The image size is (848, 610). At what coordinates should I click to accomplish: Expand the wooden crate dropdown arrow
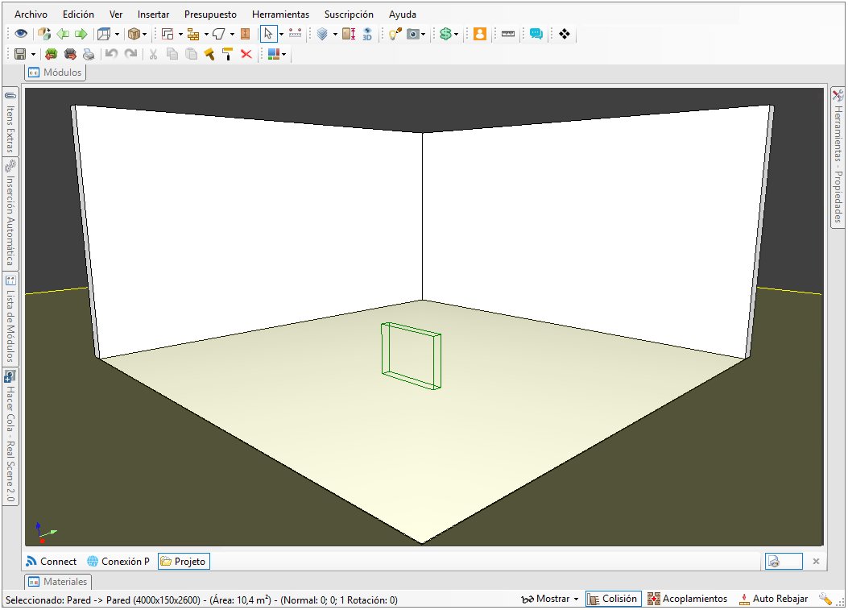144,34
